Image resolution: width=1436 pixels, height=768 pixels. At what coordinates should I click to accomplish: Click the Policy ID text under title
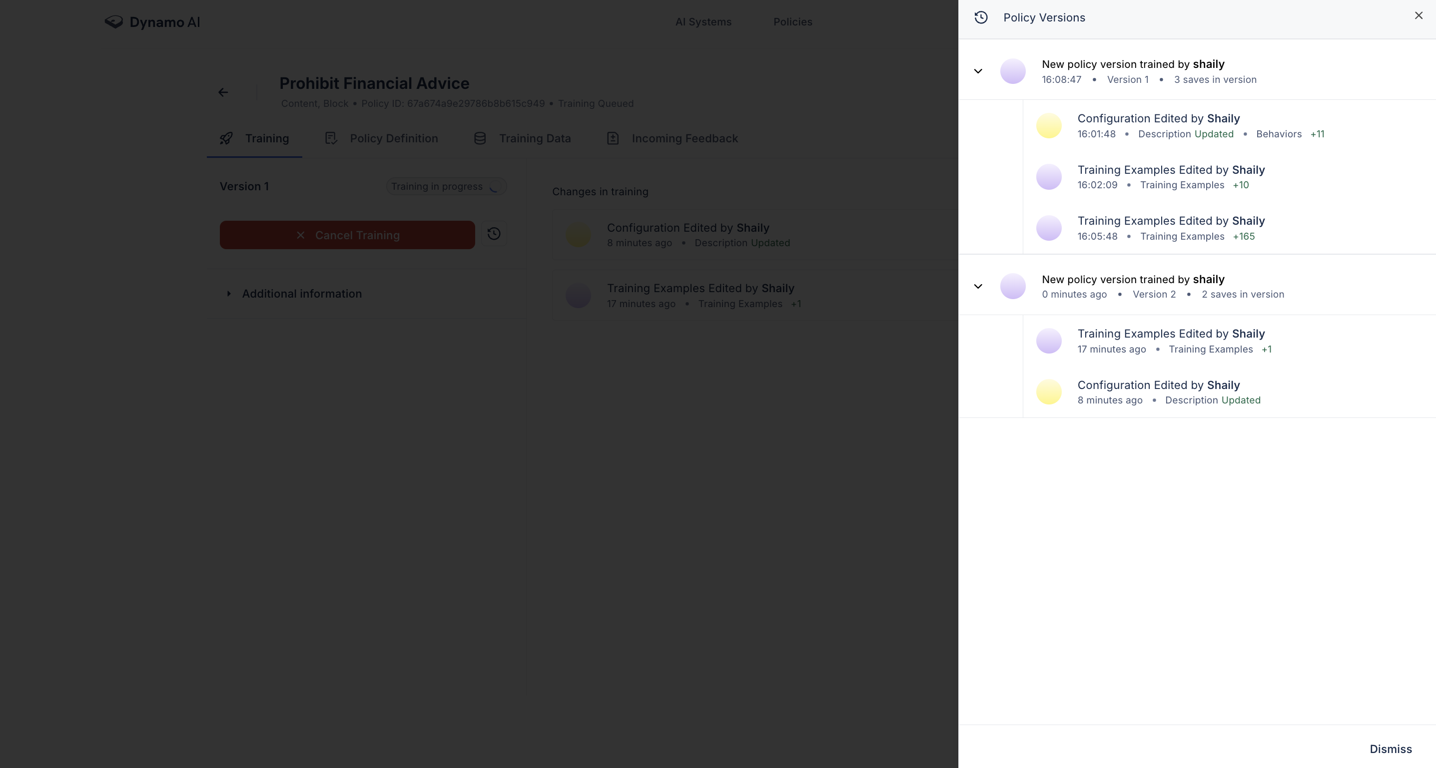(453, 103)
